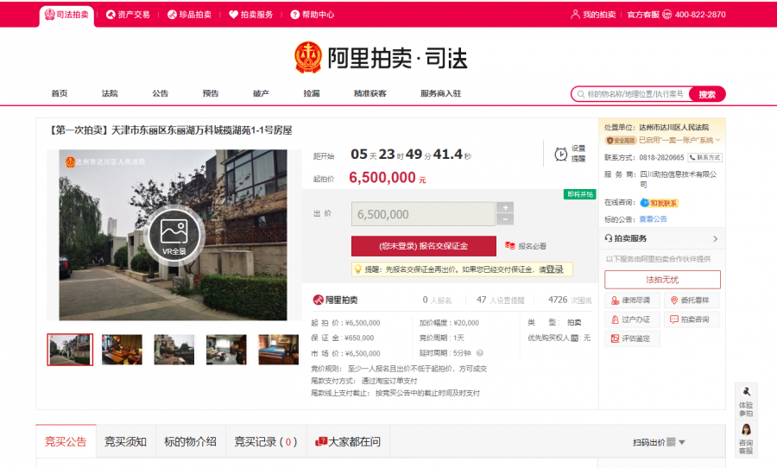
Task: Go to 首页 navigation item
Action: (60, 93)
